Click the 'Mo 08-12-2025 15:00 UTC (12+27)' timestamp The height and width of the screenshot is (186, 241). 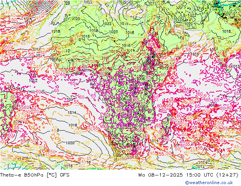click(x=189, y=175)
